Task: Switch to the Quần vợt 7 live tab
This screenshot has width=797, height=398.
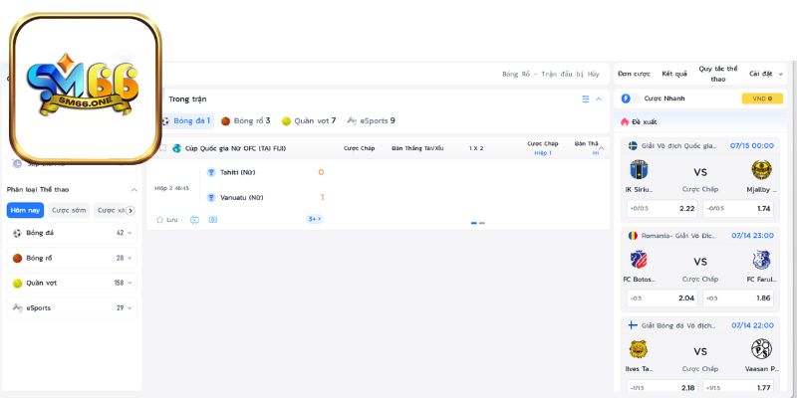Action: (x=309, y=121)
